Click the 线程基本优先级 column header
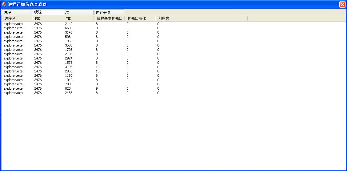The height and width of the screenshot is (171, 347). pos(109,18)
